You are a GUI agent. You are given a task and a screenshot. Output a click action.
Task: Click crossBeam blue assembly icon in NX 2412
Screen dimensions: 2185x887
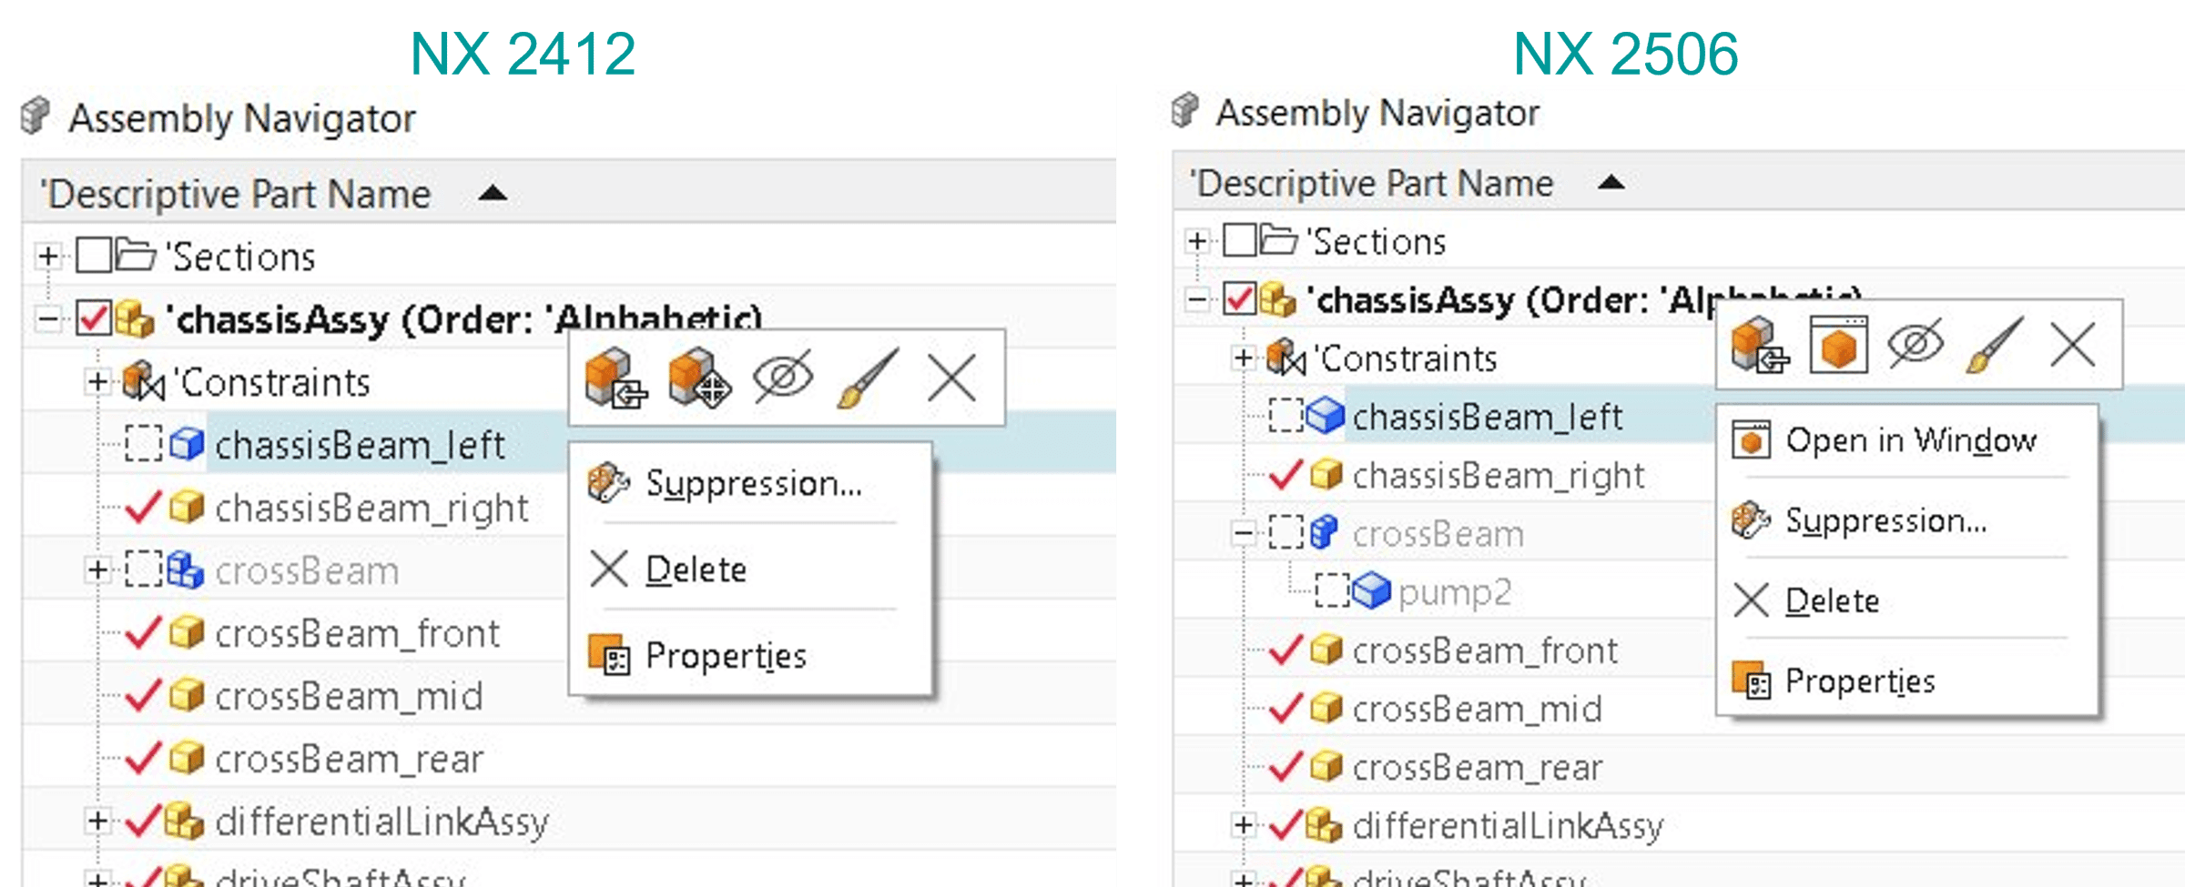186,569
